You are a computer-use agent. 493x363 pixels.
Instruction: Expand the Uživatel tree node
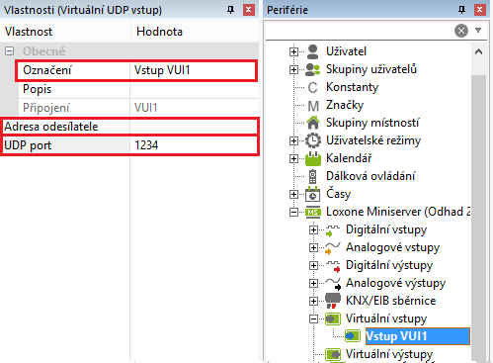293,51
